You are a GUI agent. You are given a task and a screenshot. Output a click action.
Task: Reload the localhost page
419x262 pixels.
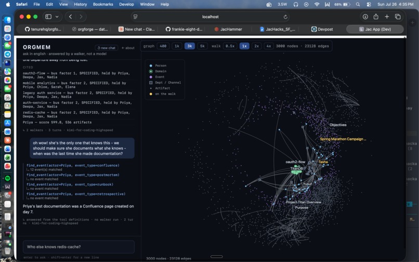[x=285, y=17]
